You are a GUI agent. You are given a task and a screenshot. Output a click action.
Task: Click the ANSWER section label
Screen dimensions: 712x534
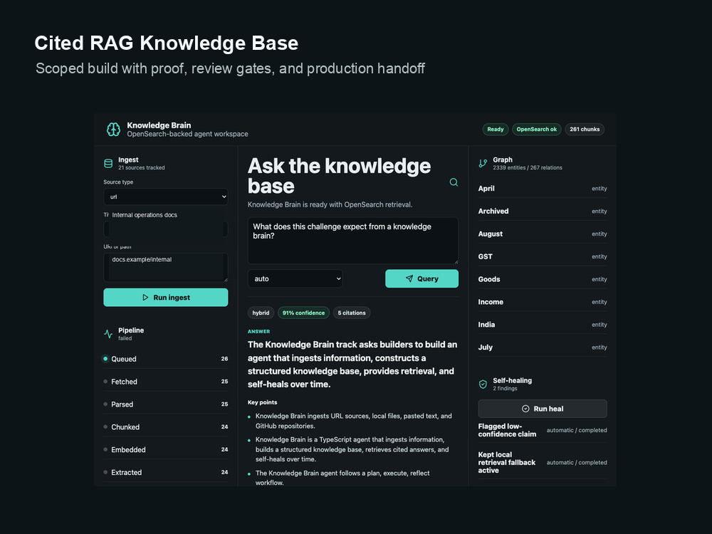pyautogui.click(x=259, y=332)
